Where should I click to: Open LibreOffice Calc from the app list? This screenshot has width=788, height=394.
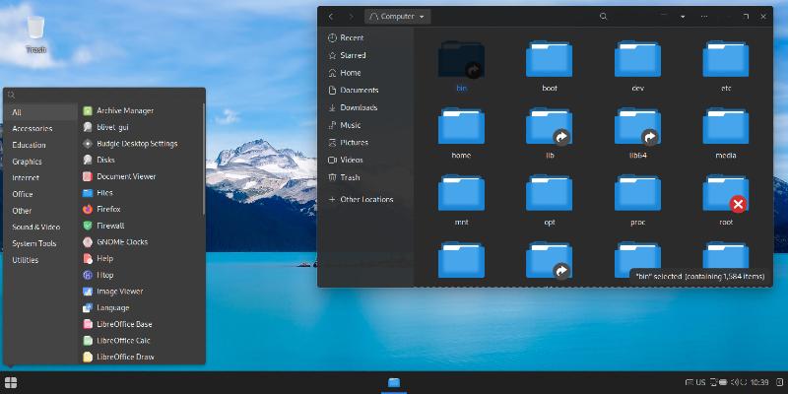[123, 340]
